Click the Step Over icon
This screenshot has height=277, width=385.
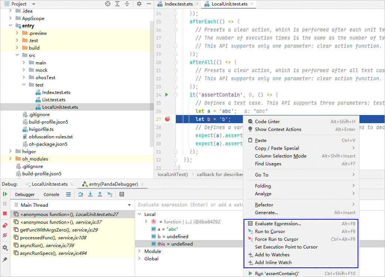click(80, 194)
